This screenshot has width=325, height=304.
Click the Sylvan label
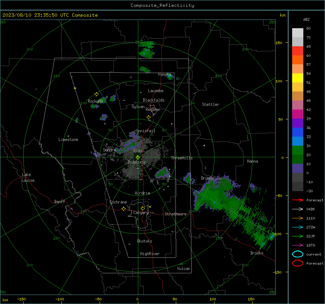138,107
